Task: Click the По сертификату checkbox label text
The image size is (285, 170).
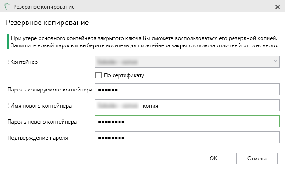Action: [x=124, y=75]
